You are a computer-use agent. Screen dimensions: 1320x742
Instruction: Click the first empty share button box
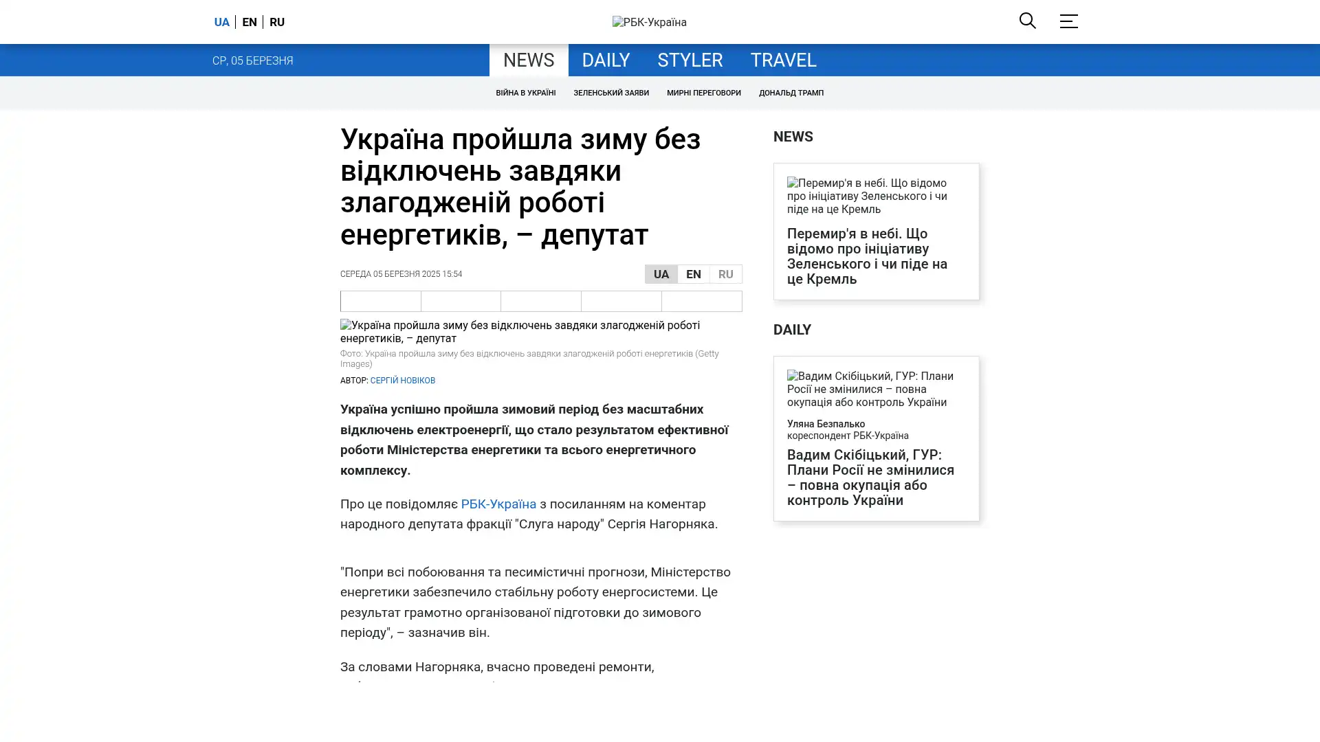[x=380, y=301]
